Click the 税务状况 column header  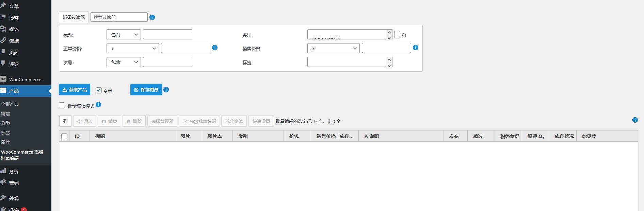tap(509, 136)
